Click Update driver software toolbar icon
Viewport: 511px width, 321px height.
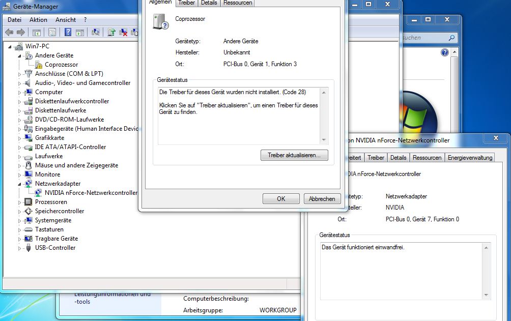coord(111,32)
